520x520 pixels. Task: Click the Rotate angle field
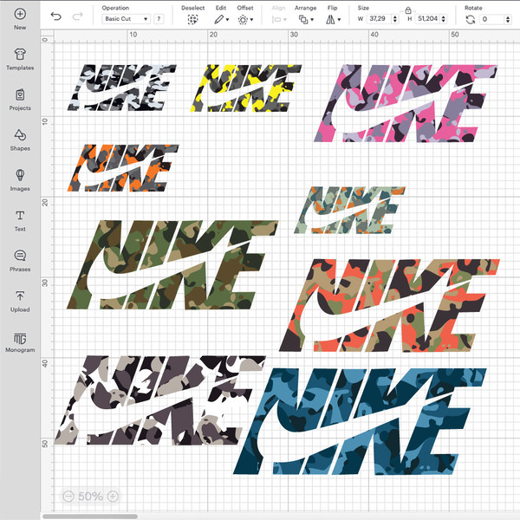[492, 19]
